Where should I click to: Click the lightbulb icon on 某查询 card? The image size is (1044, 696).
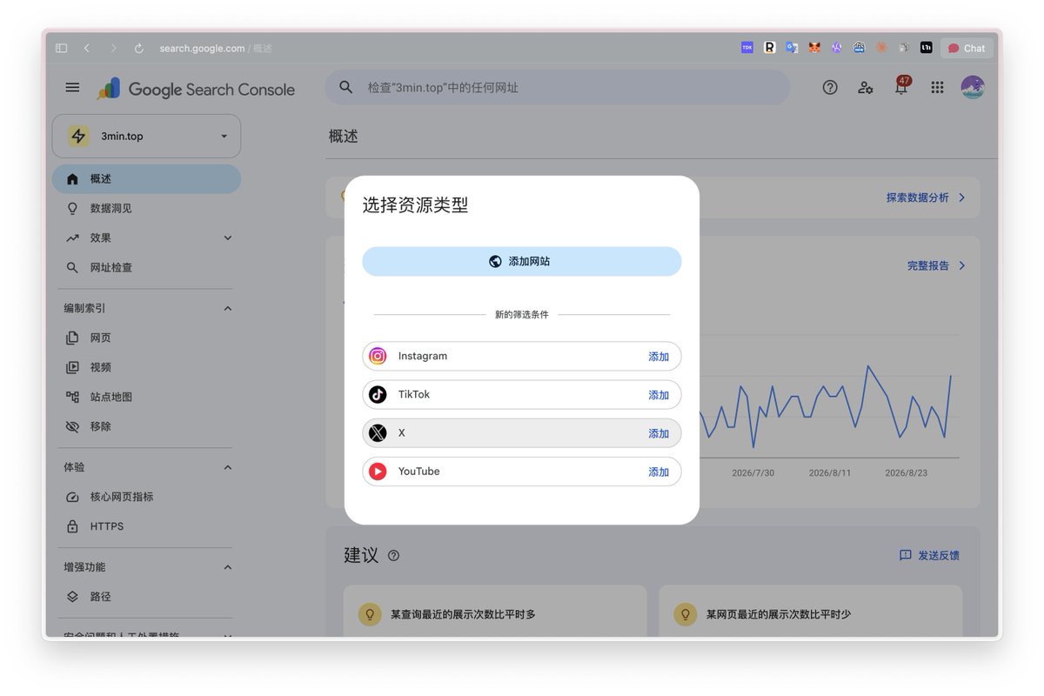coord(370,613)
